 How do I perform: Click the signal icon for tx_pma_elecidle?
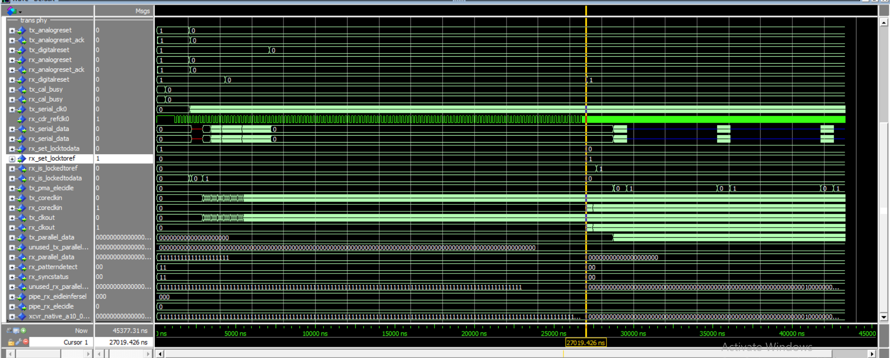coord(21,188)
